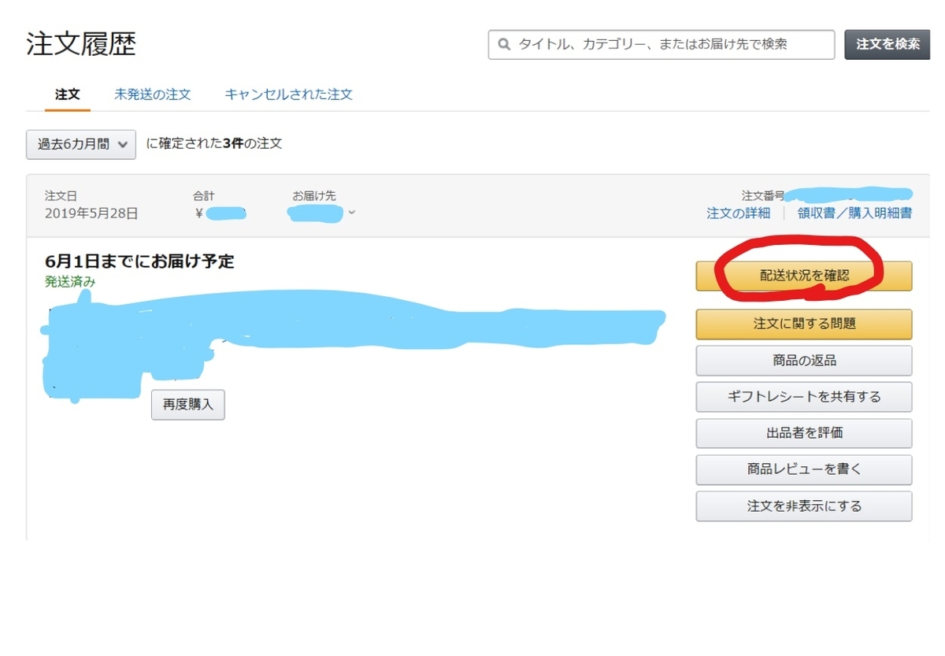Switch to 未発送の注文 tab
The height and width of the screenshot is (656, 945).
click(x=153, y=95)
